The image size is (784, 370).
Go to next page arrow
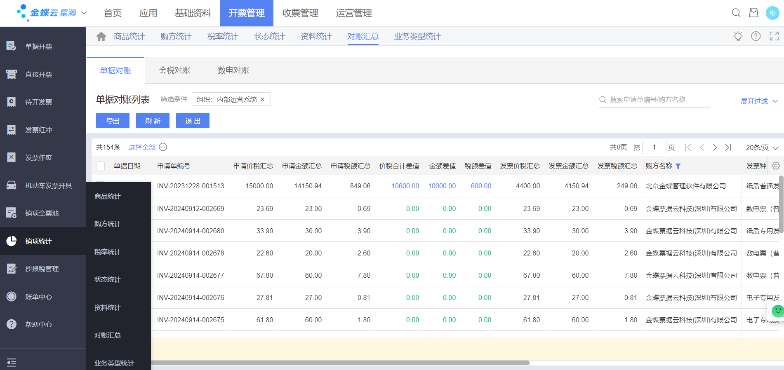click(715, 147)
